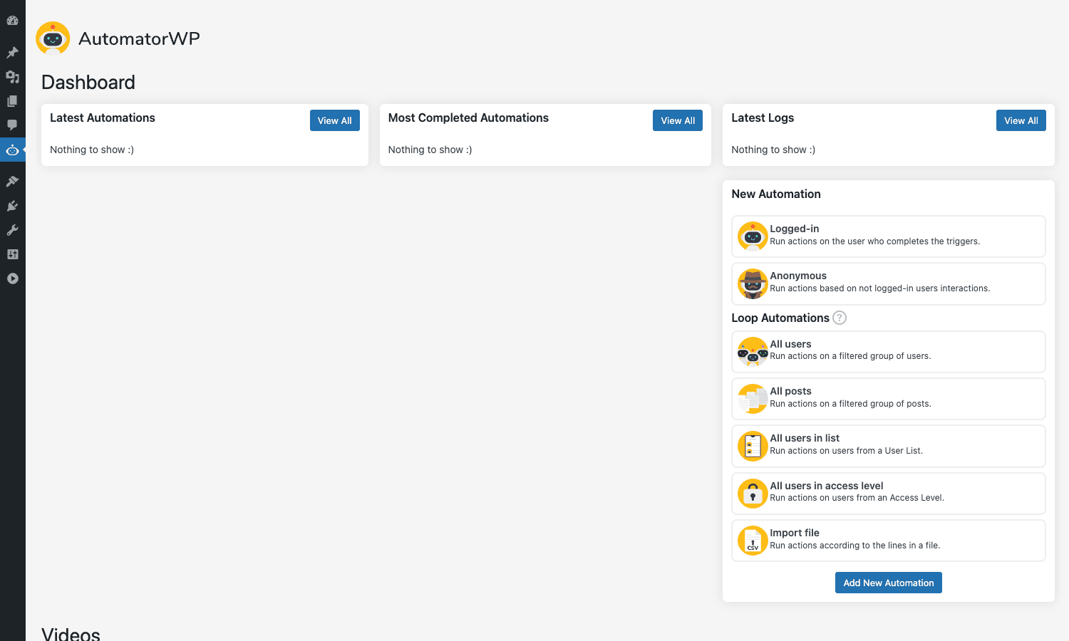This screenshot has width=1069, height=641.
Task: Click the Add New Automation button
Action: point(889,583)
